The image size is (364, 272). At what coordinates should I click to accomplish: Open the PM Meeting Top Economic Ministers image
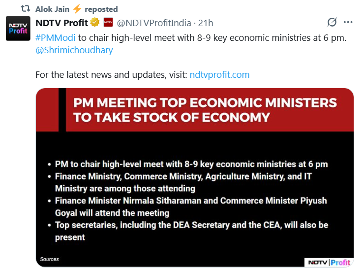(195, 177)
